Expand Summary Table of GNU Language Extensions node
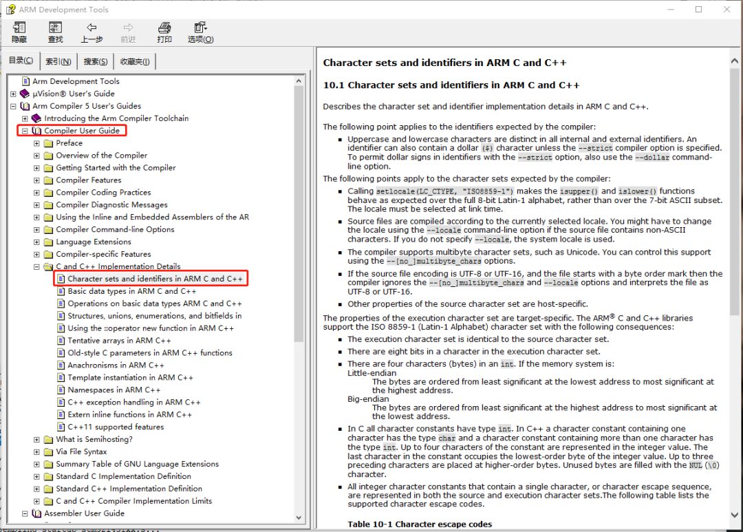This screenshot has width=743, height=532. click(36, 464)
